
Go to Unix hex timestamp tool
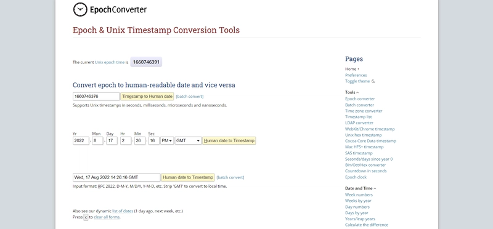[x=364, y=135]
